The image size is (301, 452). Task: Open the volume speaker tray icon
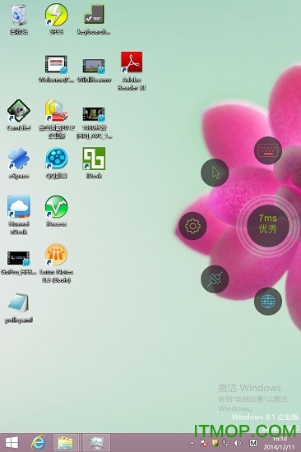238,443
